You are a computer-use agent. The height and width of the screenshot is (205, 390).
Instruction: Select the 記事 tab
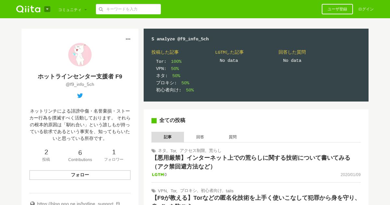tap(168, 137)
